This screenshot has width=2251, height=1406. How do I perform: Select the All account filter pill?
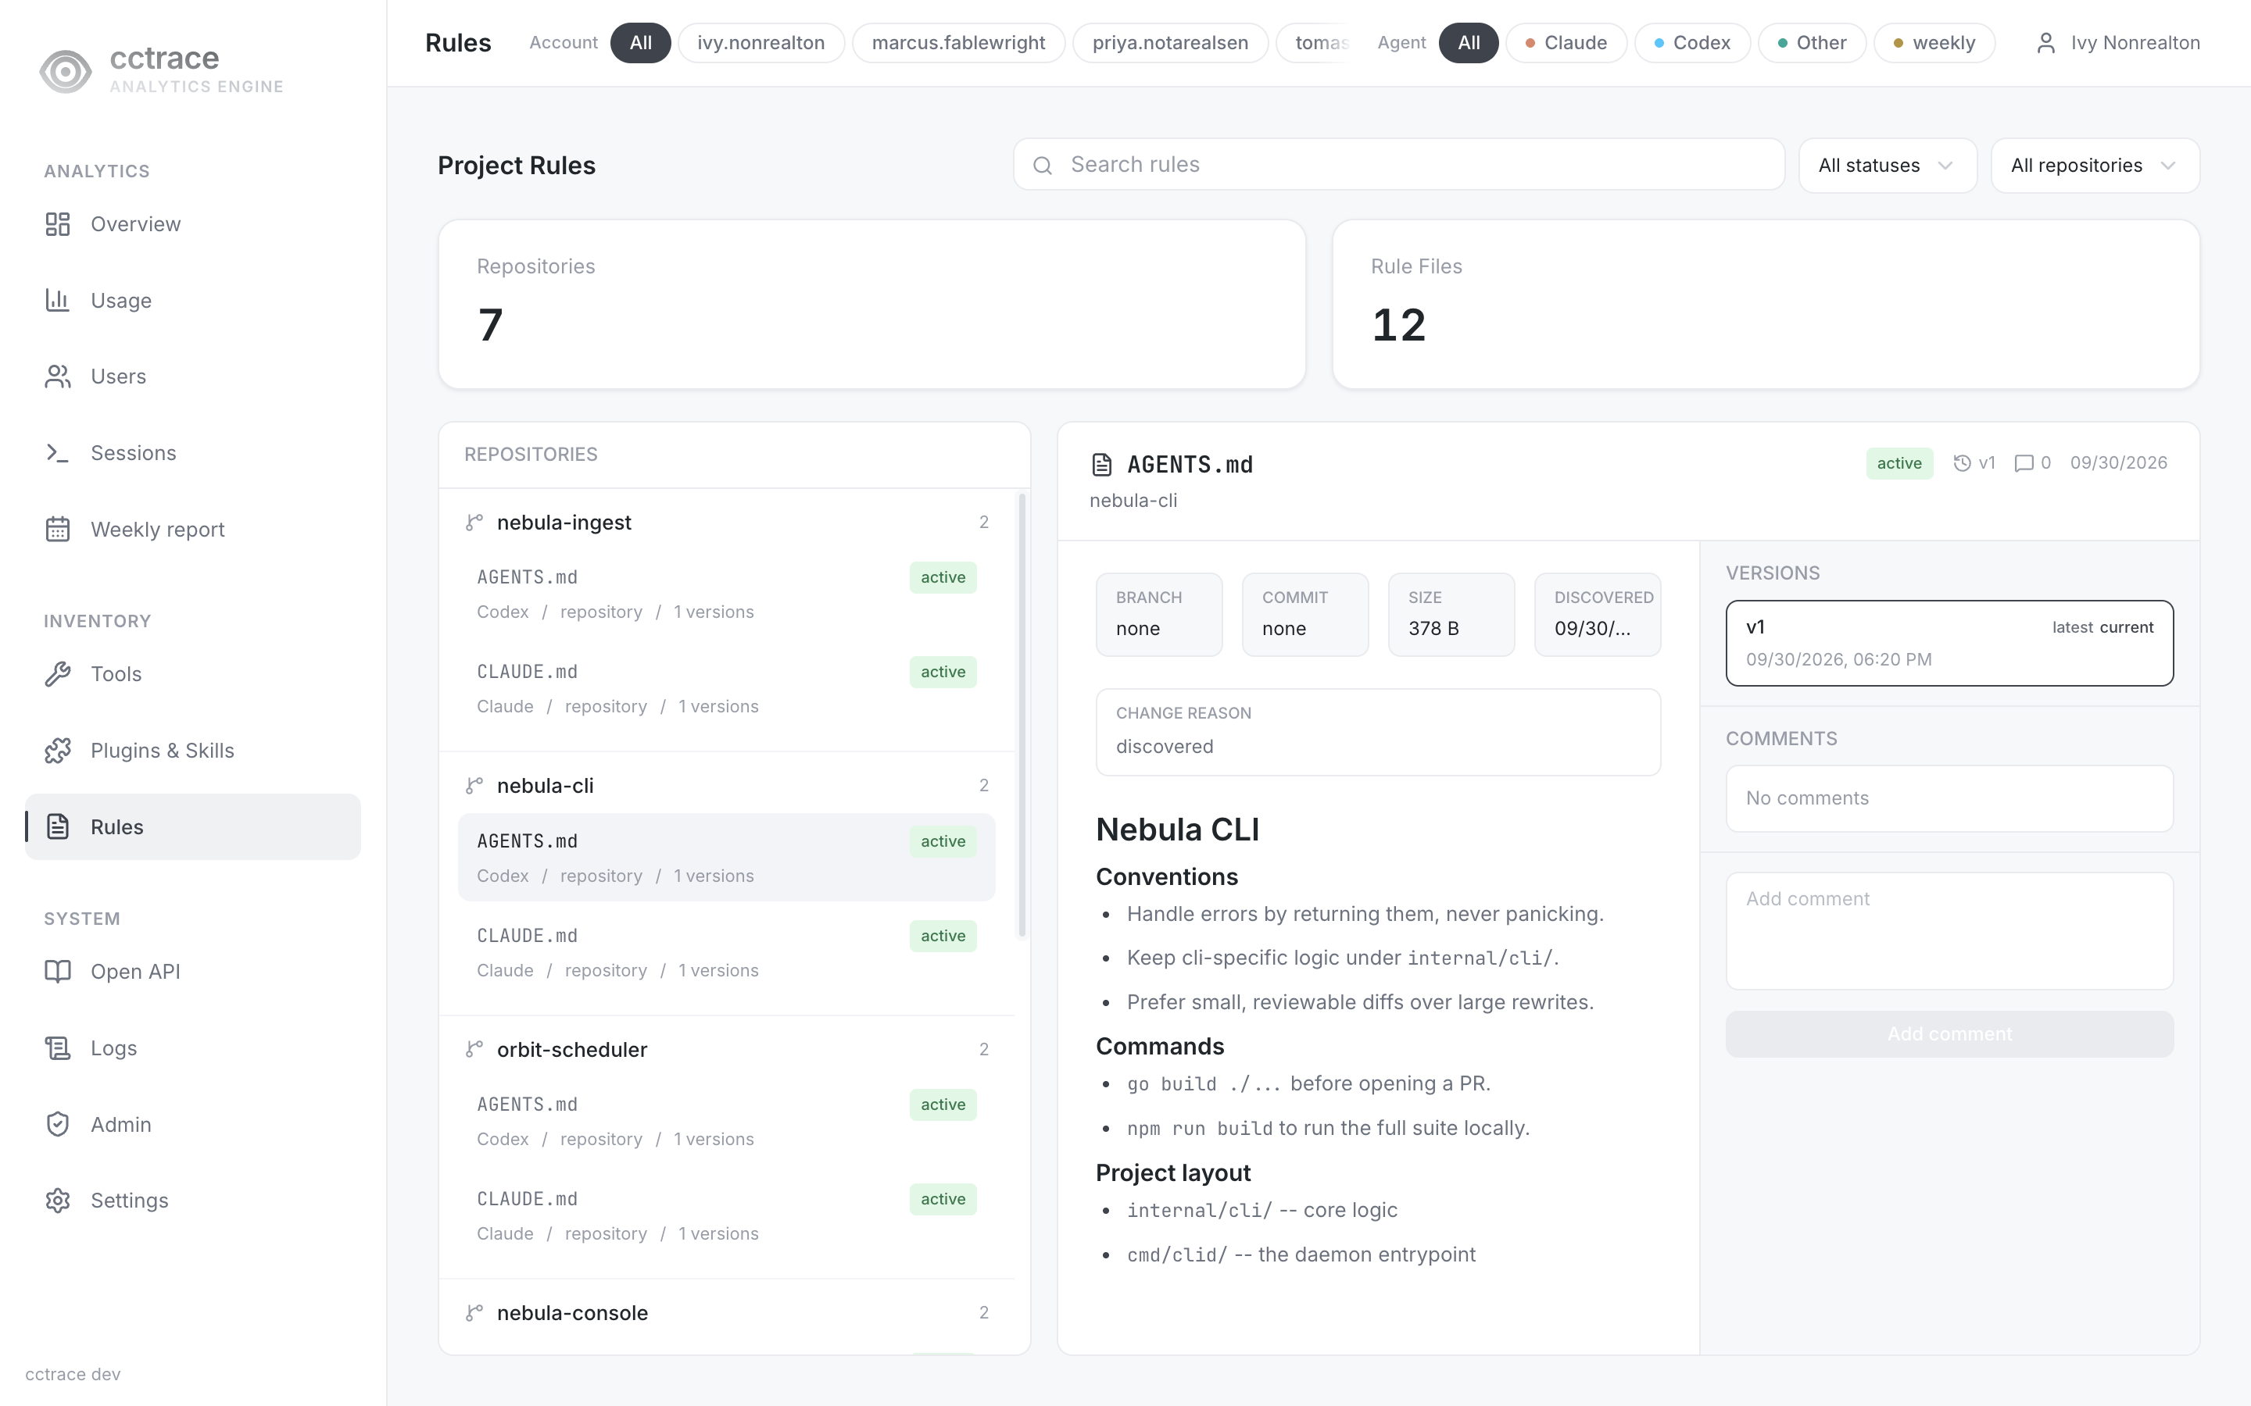tap(640, 43)
